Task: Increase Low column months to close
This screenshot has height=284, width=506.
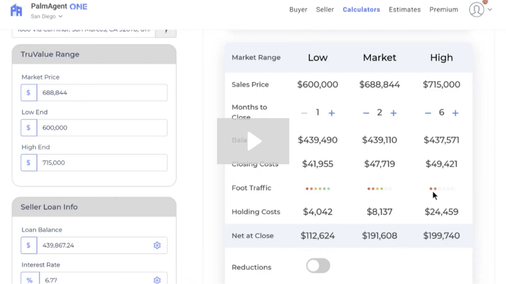Action: 332,113
